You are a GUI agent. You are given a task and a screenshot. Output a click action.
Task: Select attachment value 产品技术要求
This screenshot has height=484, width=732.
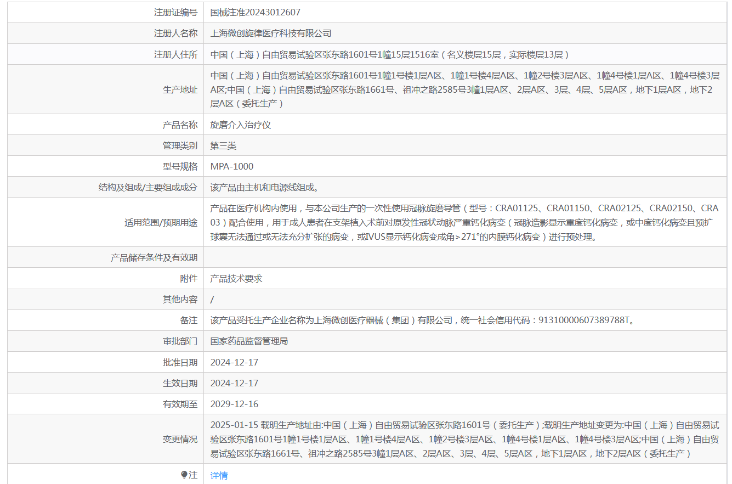click(236, 278)
